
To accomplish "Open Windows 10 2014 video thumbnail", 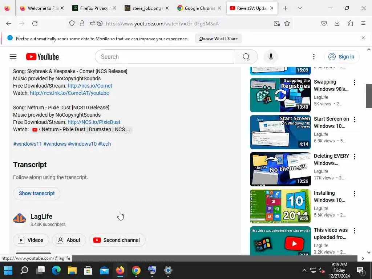I will (x=280, y=206).
